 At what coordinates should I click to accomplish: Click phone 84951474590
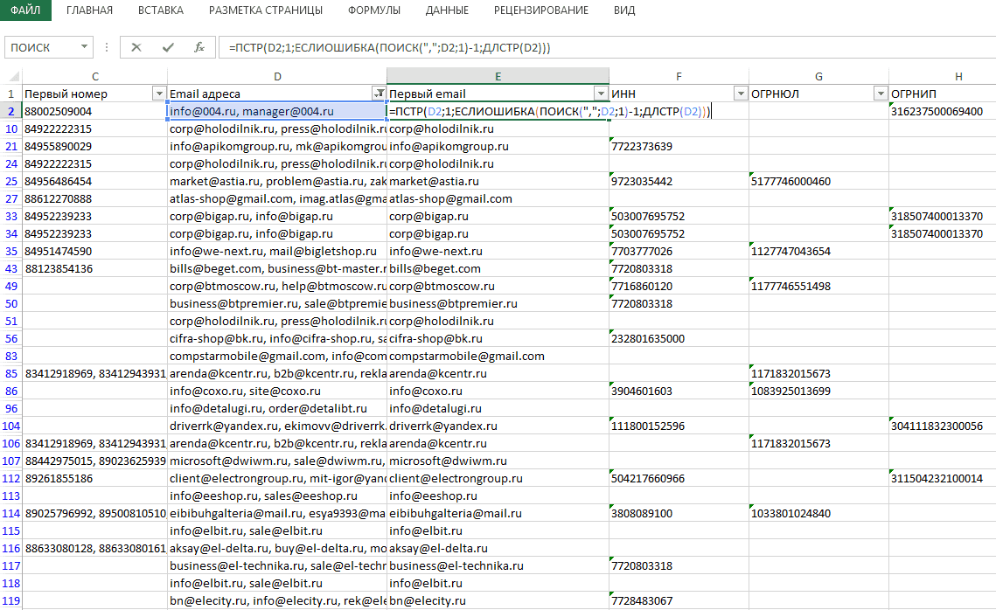coord(95,252)
